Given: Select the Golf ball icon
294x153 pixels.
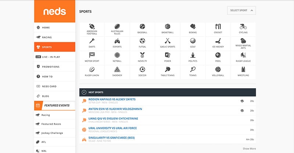Looking at the screenshot, I should [x=193, y=41].
